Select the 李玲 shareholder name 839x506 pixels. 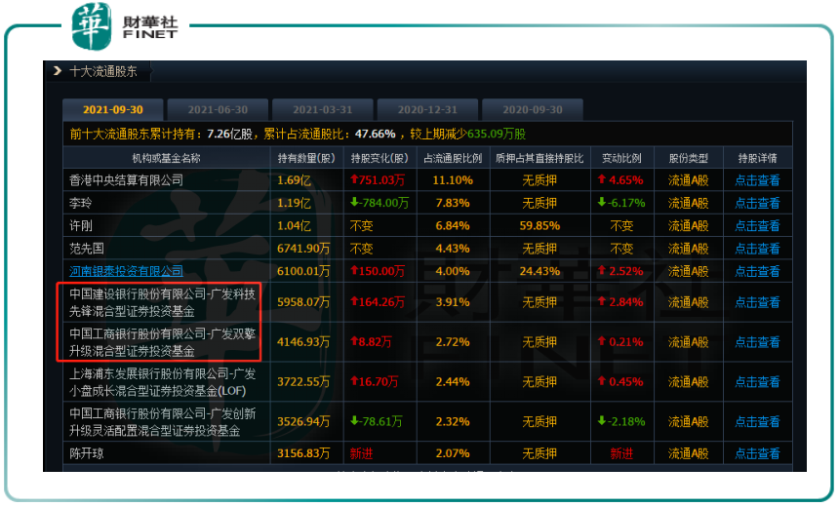click(81, 203)
